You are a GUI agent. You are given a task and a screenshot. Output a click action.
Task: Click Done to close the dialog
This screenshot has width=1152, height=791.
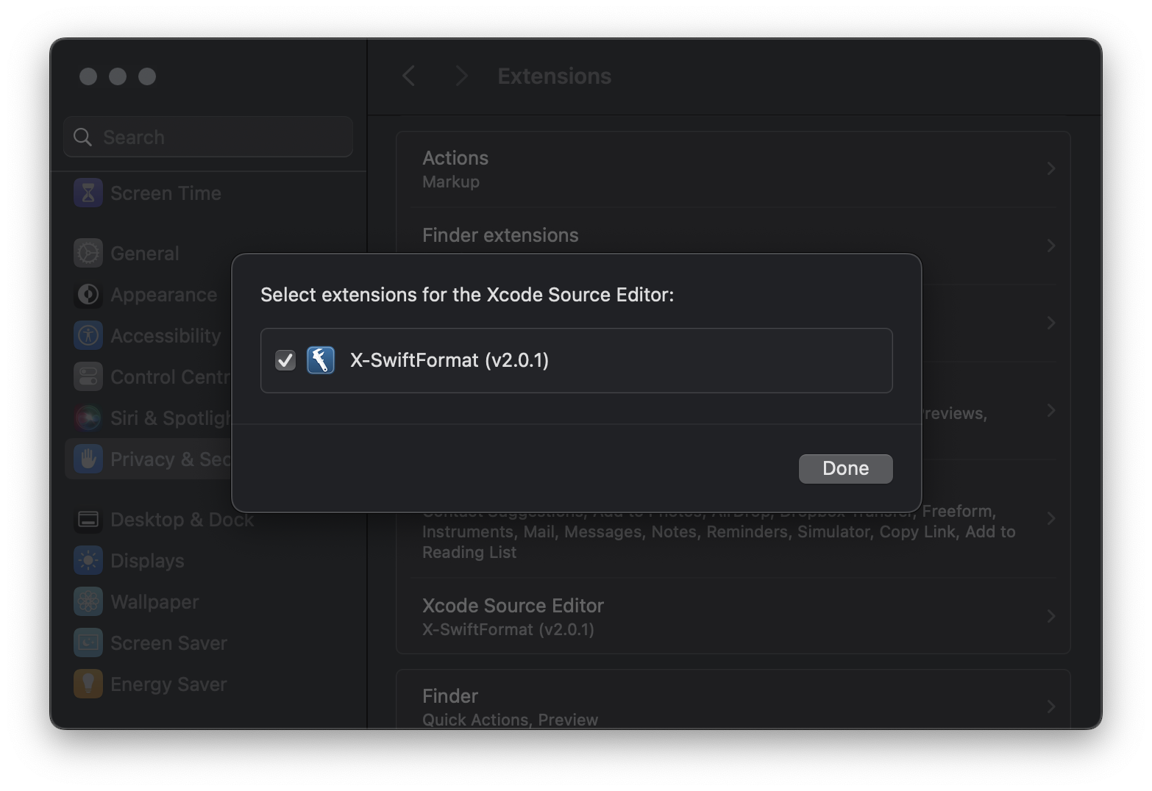point(845,468)
